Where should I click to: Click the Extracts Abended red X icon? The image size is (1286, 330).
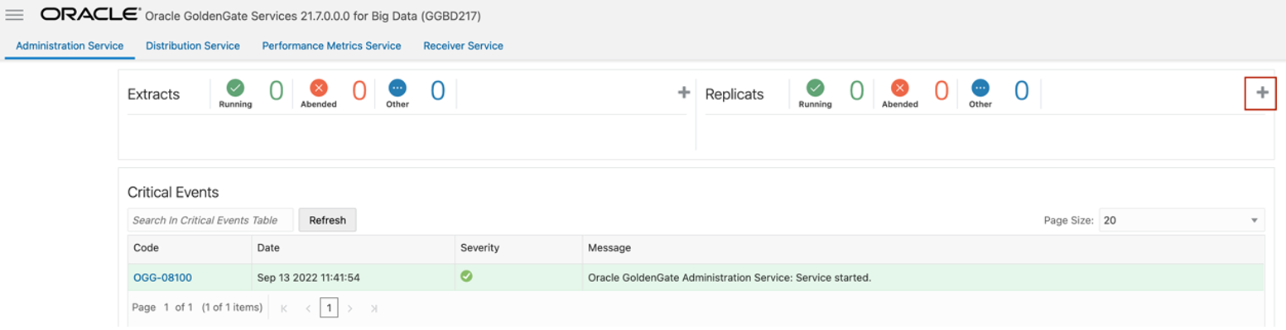(319, 88)
